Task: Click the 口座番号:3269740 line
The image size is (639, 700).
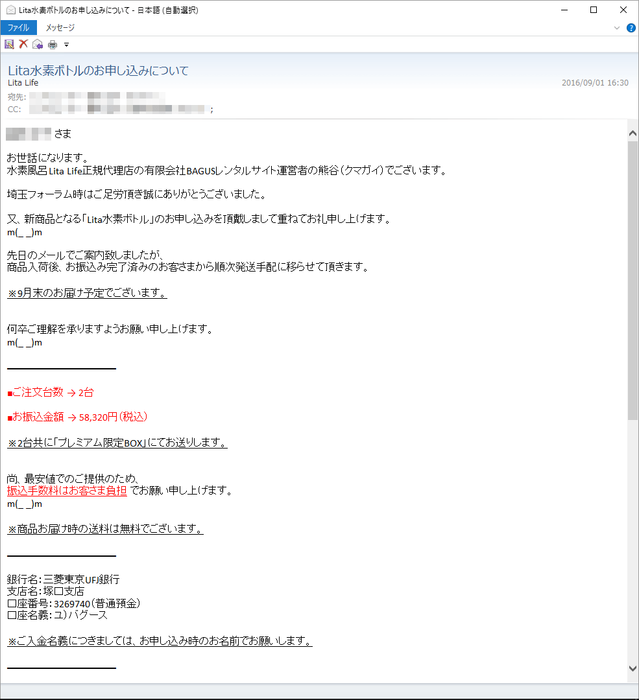Action: 74,603
